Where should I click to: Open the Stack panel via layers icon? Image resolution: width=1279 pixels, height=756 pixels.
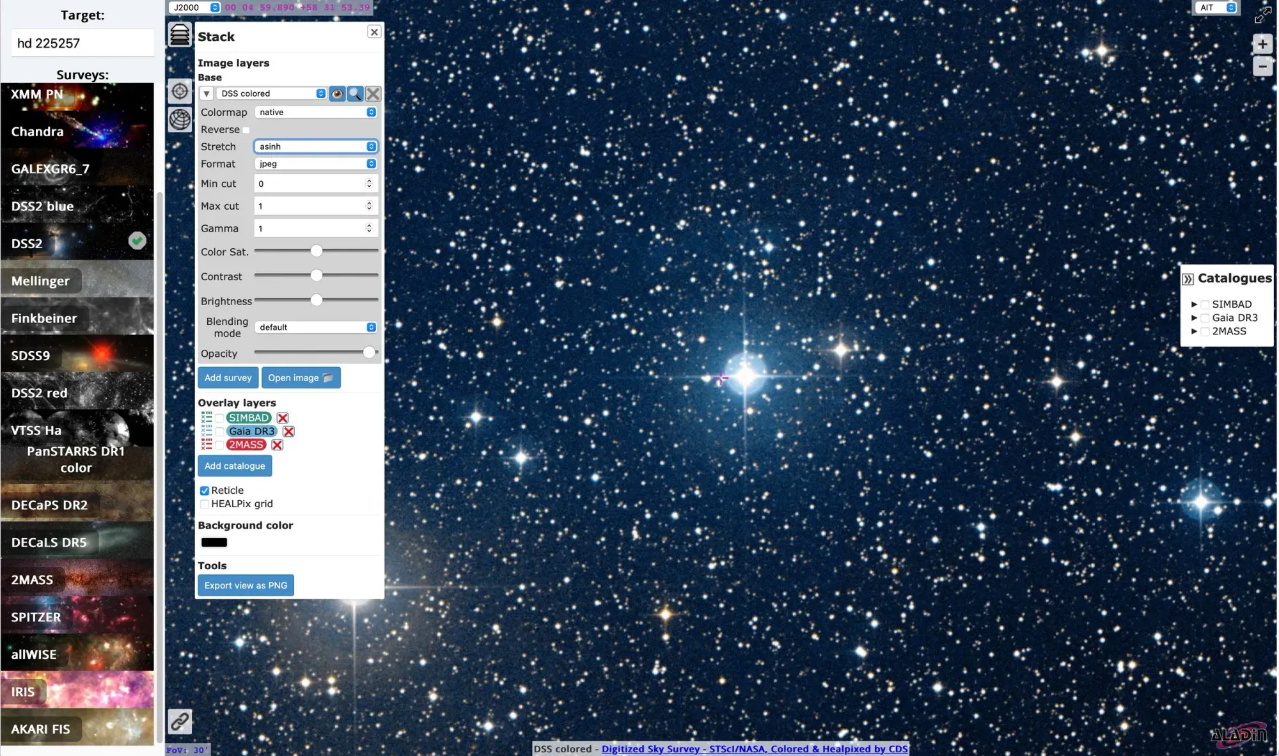(x=180, y=35)
